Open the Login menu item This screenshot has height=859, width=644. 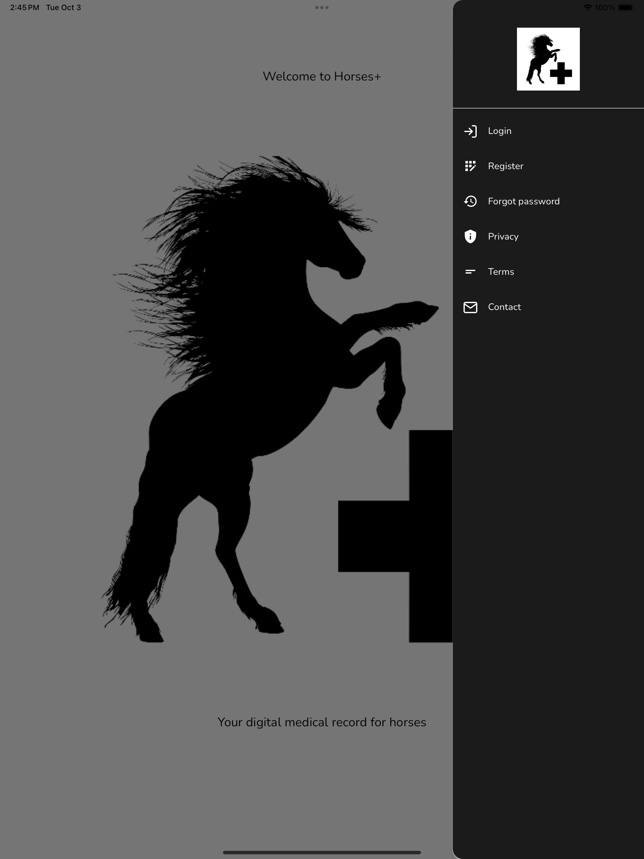coord(548,131)
